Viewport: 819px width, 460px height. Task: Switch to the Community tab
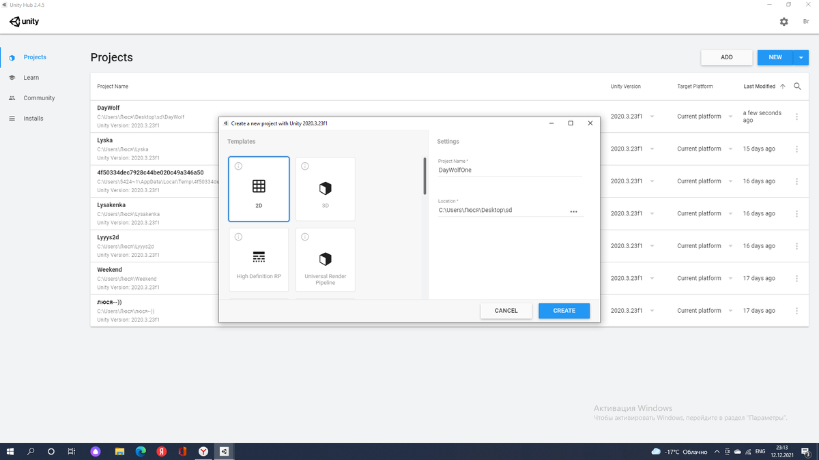(x=38, y=98)
